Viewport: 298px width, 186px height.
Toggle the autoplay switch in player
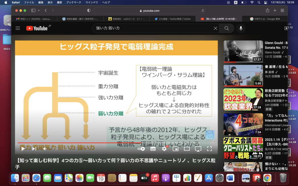coord(142,149)
